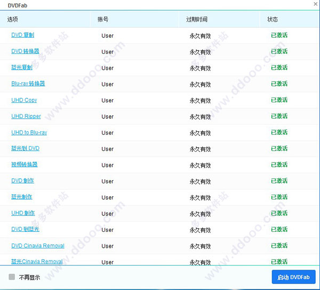Close the DVDFab dialog window
This screenshot has height=290, width=320.
coord(316,4)
